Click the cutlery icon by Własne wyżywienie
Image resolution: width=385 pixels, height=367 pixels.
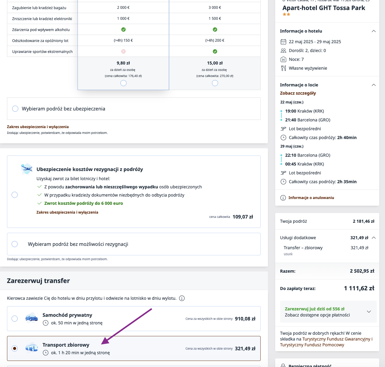[283, 68]
